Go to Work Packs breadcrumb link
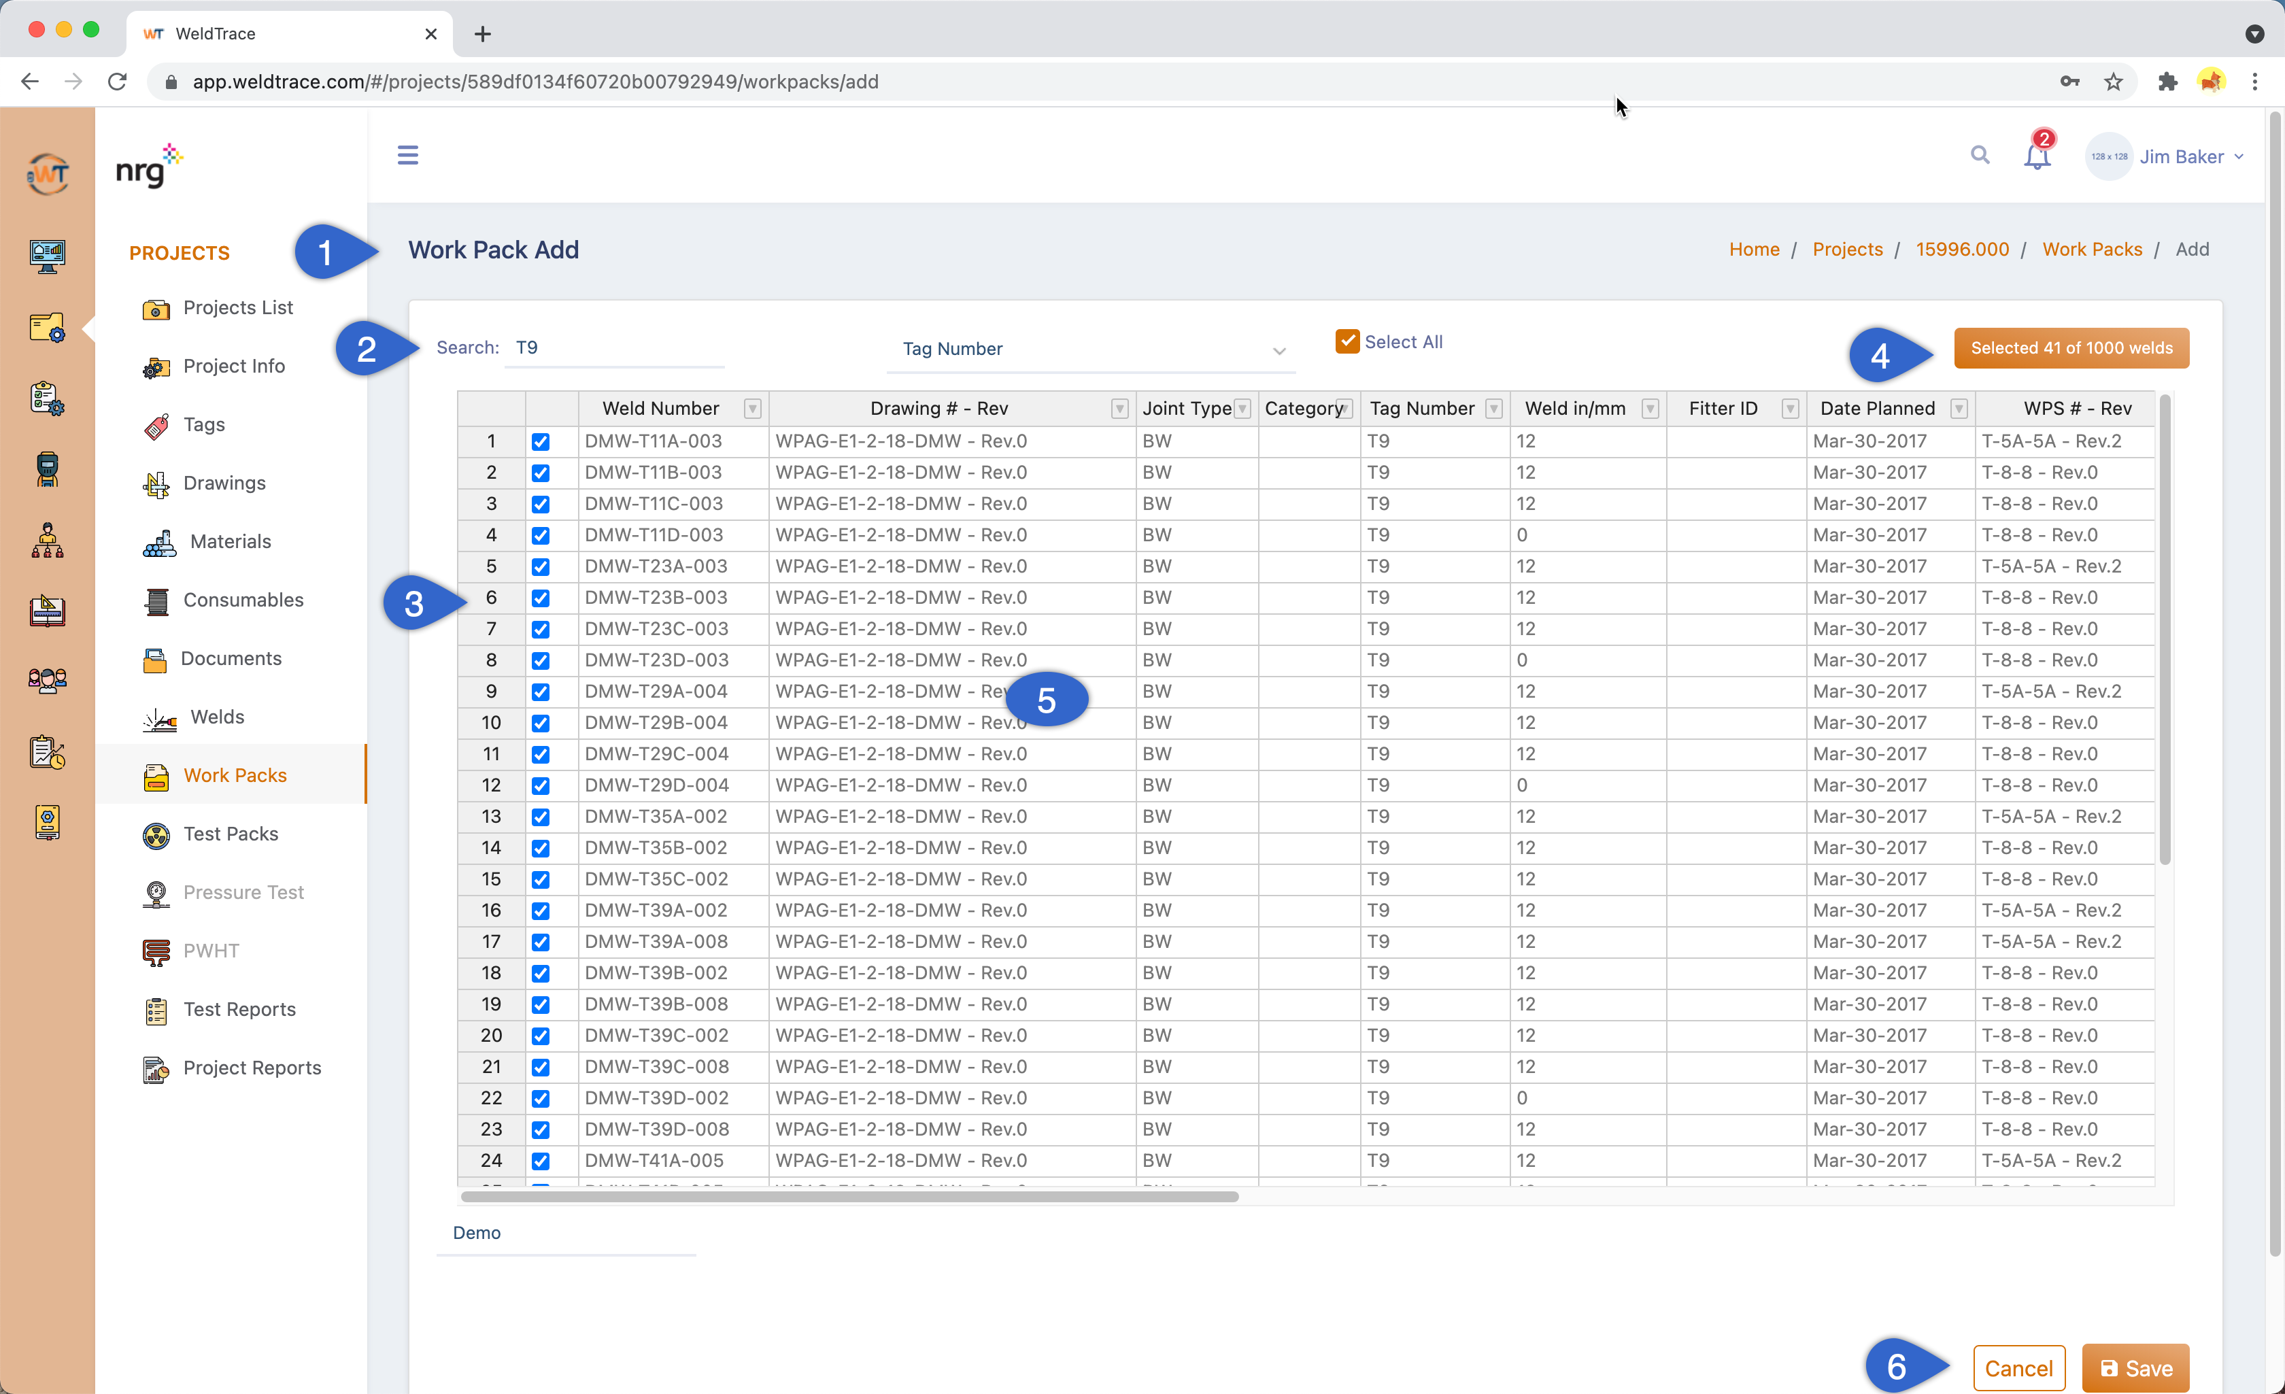The height and width of the screenshot is (1394, 2285). click(2091, 250)
